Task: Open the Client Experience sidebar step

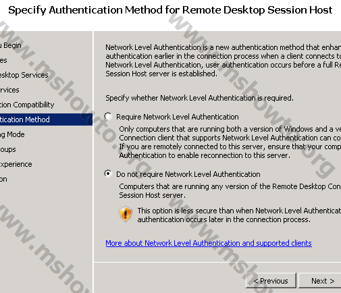Action: (x=16, y=164)
